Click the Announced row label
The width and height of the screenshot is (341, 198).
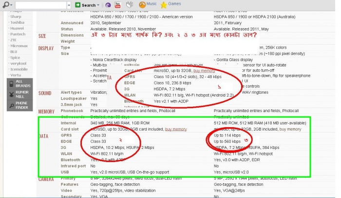click(x=72, y=23)
